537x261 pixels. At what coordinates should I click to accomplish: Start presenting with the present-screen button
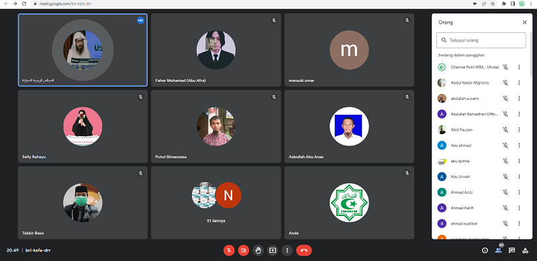273,250
